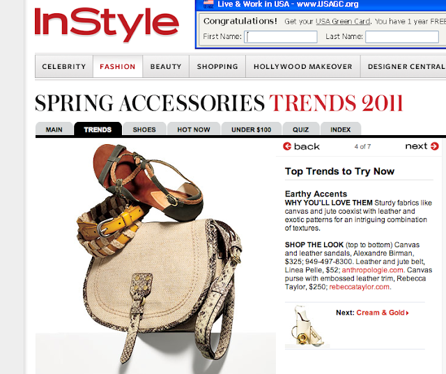Visit the rebeccataylor.com link
This screenshot has height=374, width=446.
click(360, 287)
